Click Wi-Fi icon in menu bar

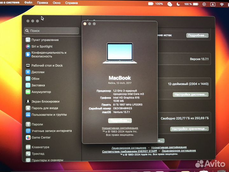pos(222,4)
